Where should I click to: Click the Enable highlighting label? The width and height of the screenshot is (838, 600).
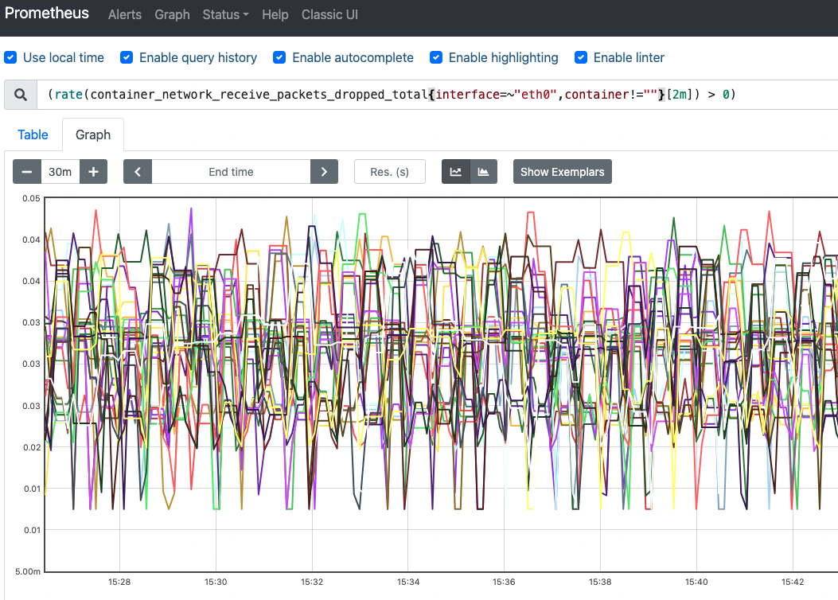(x=504, y=57)
